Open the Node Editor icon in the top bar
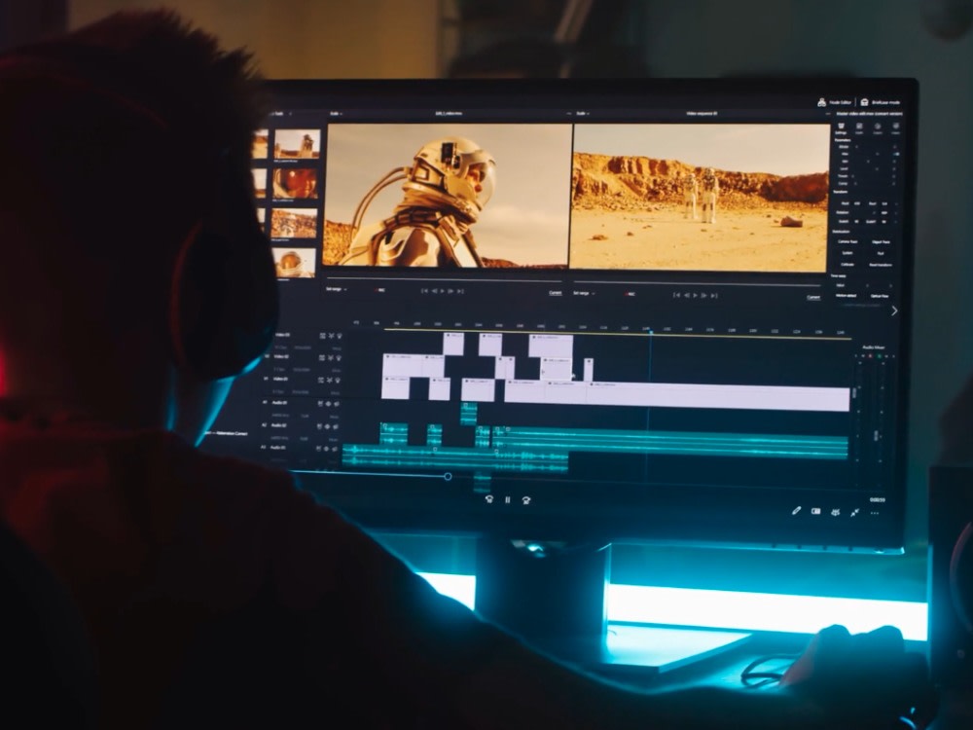 point(821,102)
